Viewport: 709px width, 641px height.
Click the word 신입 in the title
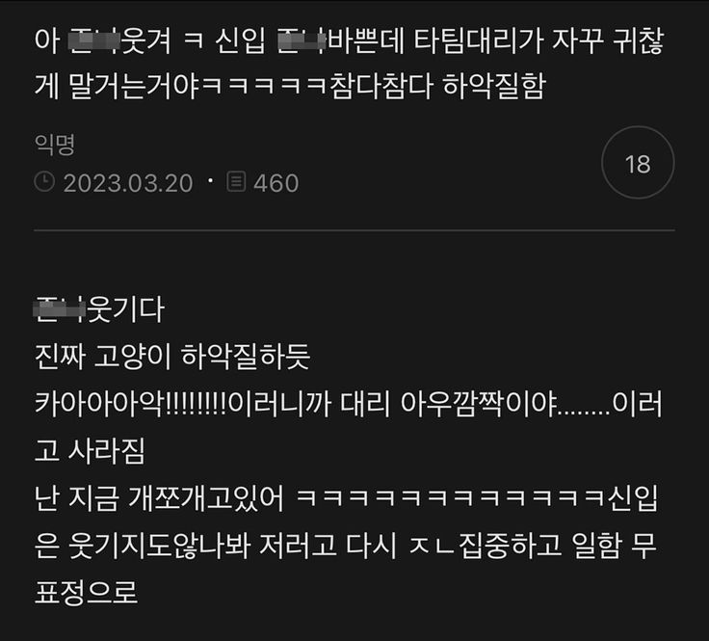click(240, 40)
